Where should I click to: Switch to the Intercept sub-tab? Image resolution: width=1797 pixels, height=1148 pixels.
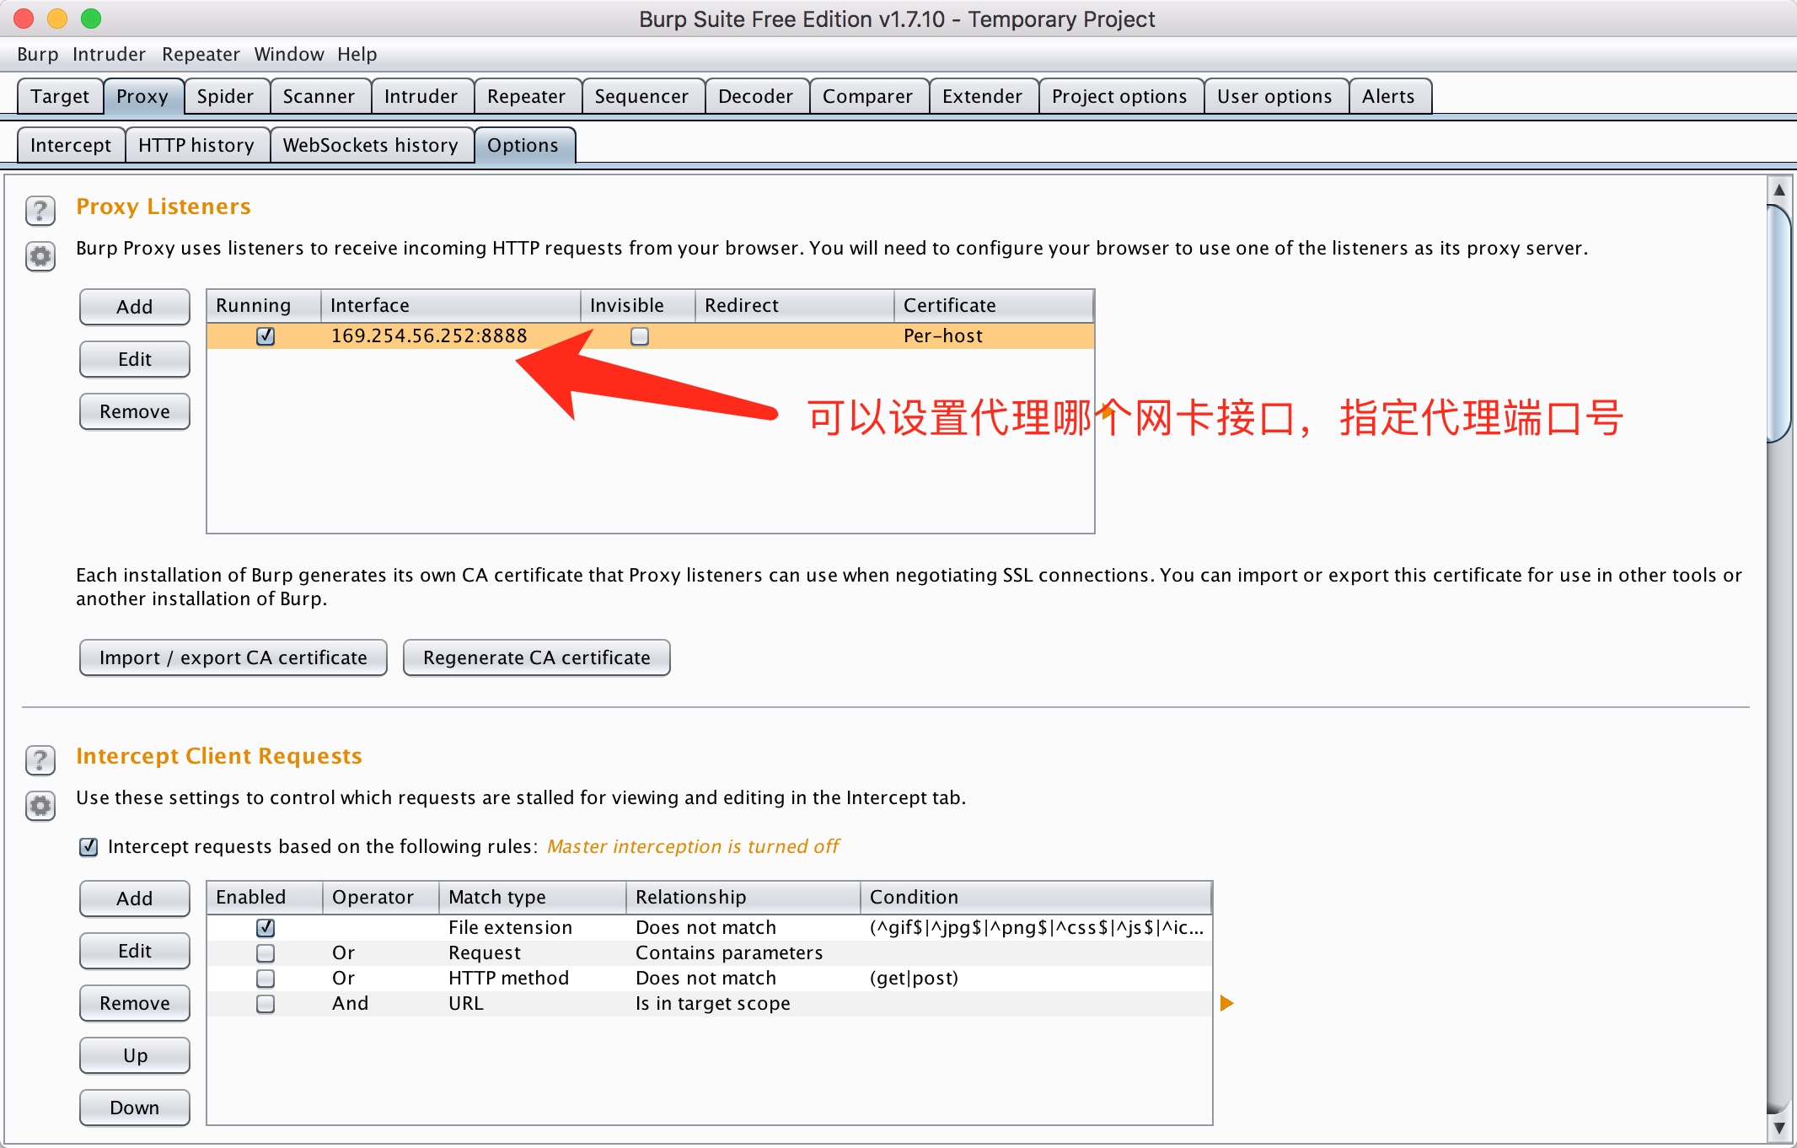(71, 145)
